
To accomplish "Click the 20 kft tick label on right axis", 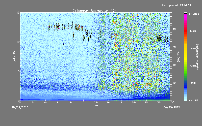I will pos(174,65).
